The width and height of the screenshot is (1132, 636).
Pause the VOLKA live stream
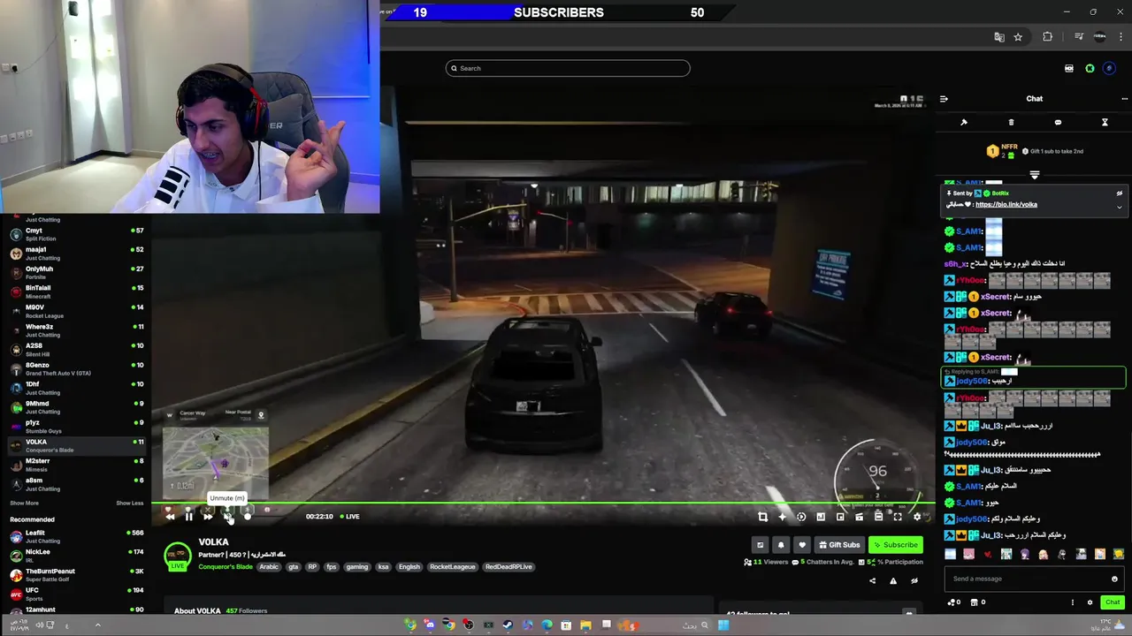(188, 517)
